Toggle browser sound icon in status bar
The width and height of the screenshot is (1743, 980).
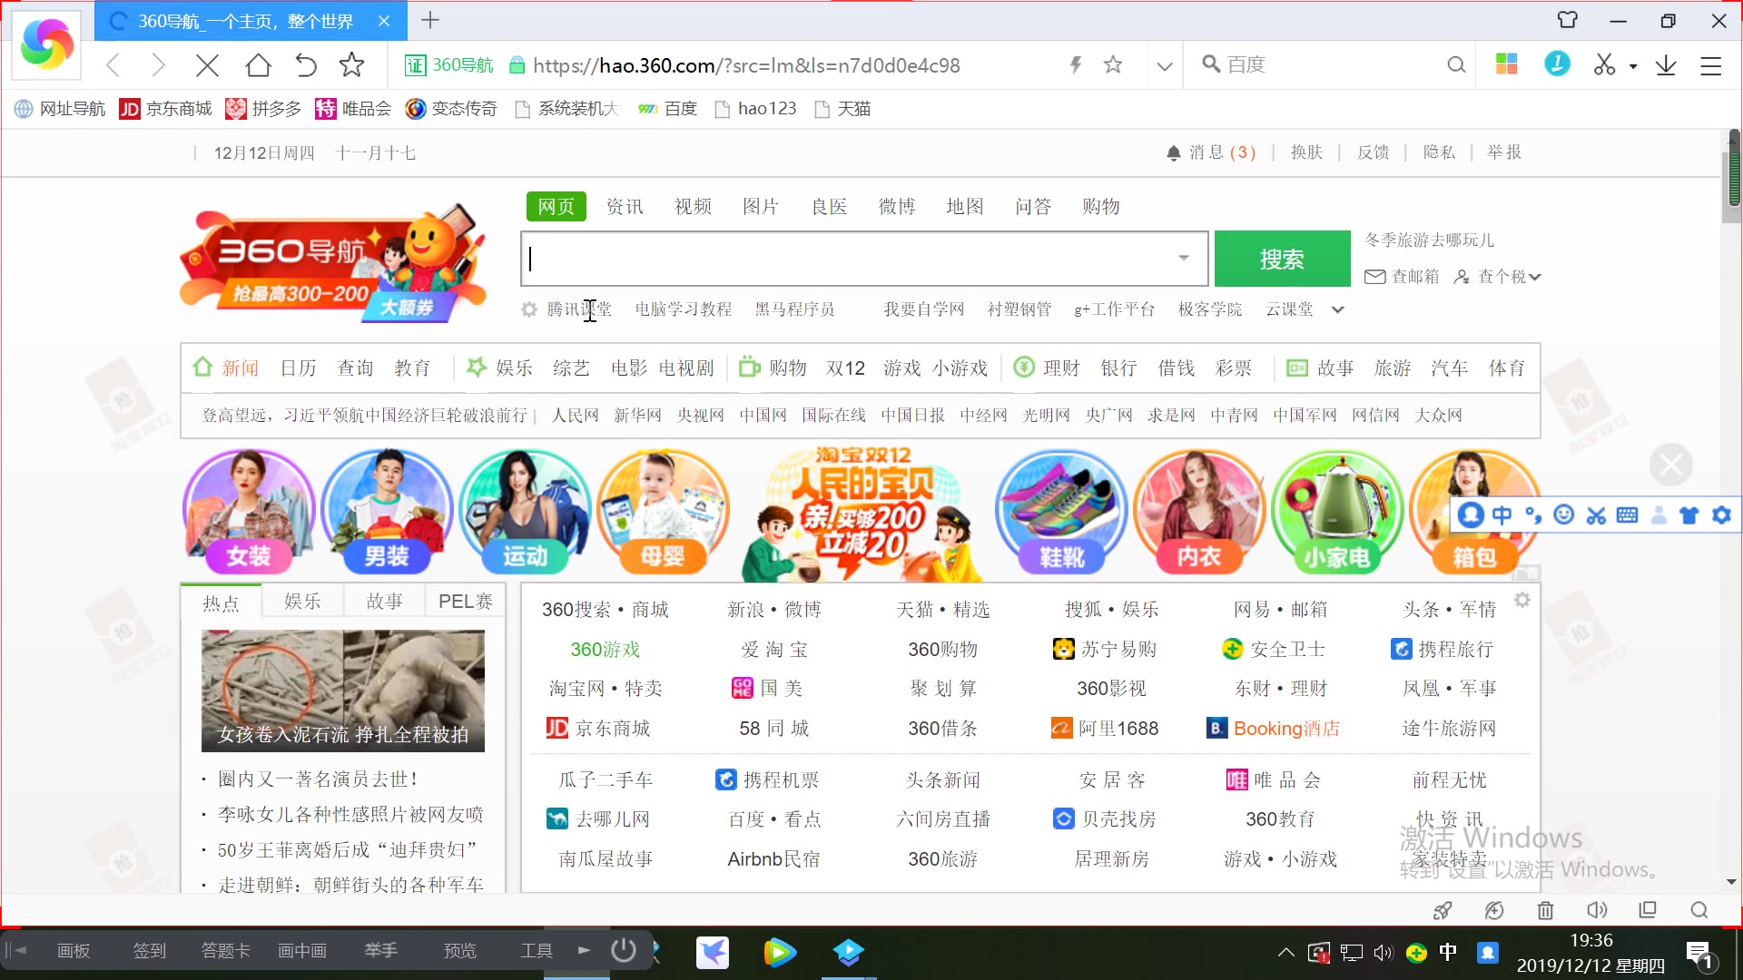(1596, 910)
